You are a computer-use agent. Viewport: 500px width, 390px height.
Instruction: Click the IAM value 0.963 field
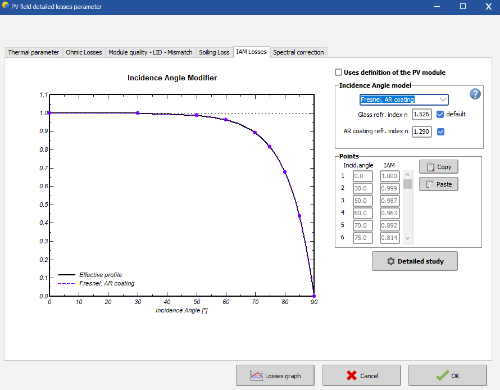point(390,213)
